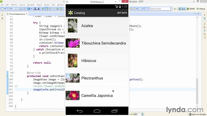The width and height of the screenshot is (207, 116).
Task: Click in the Quick Access field
Action: pyautogui.click(x=160, y=9)
